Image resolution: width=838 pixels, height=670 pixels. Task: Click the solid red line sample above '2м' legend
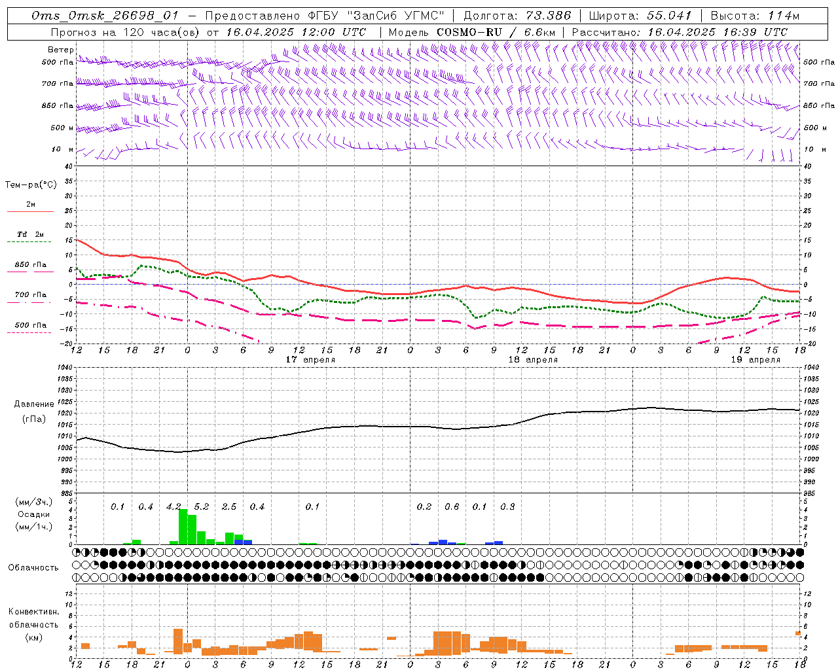coord(31,211)
